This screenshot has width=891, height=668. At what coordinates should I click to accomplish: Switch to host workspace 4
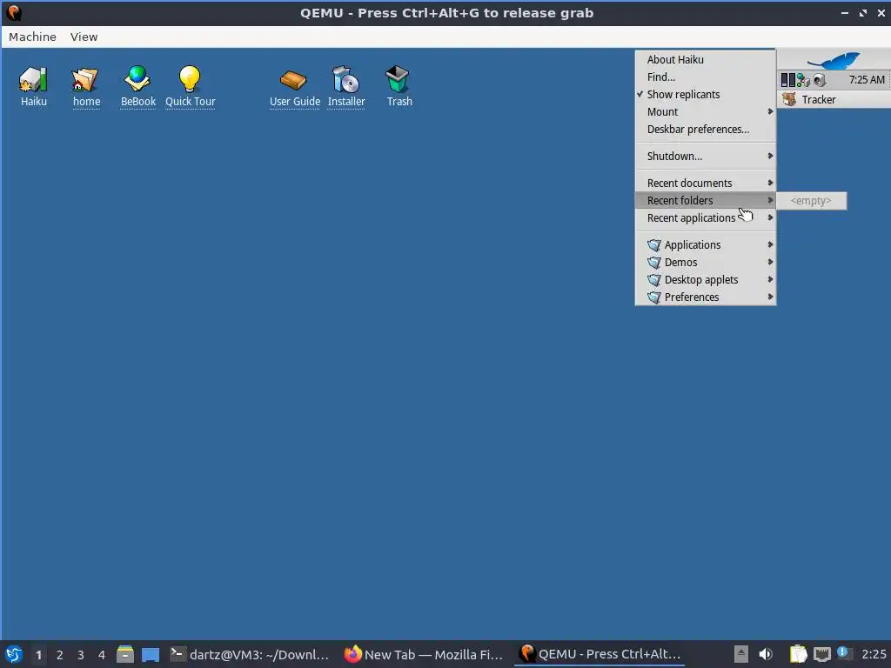[102, 655]
